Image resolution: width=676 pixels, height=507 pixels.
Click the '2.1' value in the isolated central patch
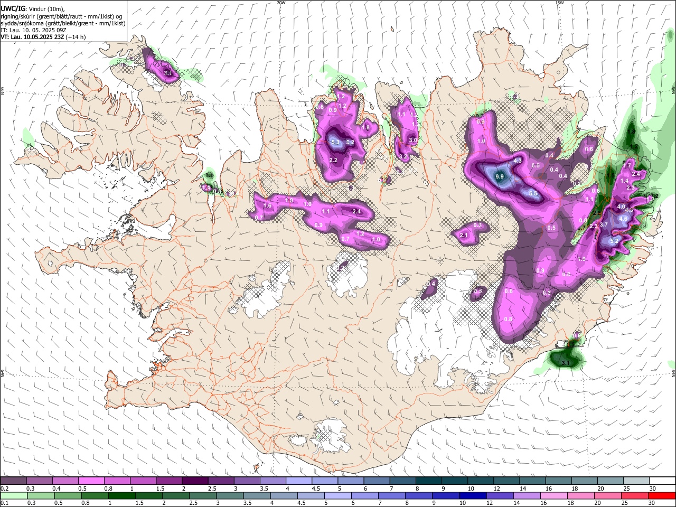point(464,236)
